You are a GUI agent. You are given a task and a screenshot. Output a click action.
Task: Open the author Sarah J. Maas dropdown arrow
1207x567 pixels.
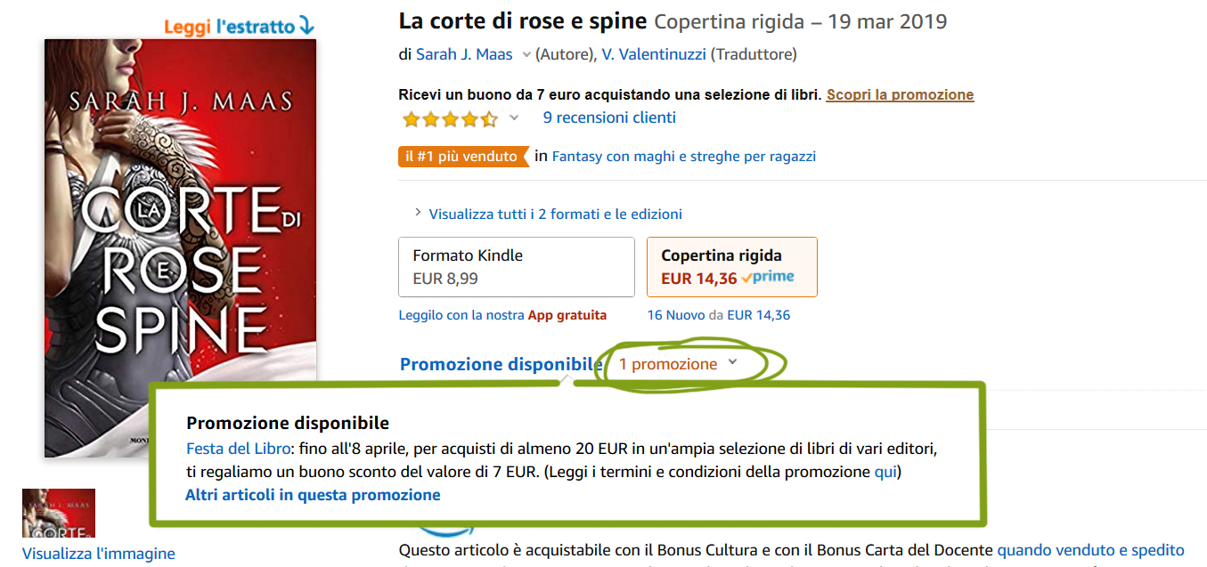pos(526,54)
